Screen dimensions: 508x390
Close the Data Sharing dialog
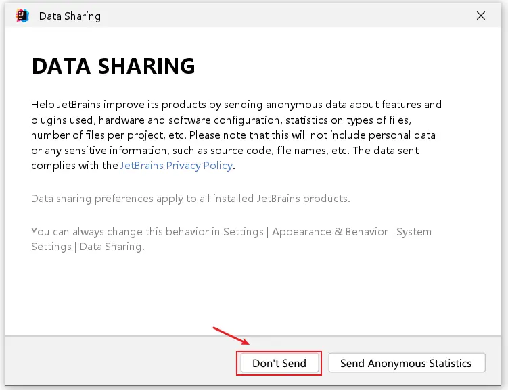[481, 16]
